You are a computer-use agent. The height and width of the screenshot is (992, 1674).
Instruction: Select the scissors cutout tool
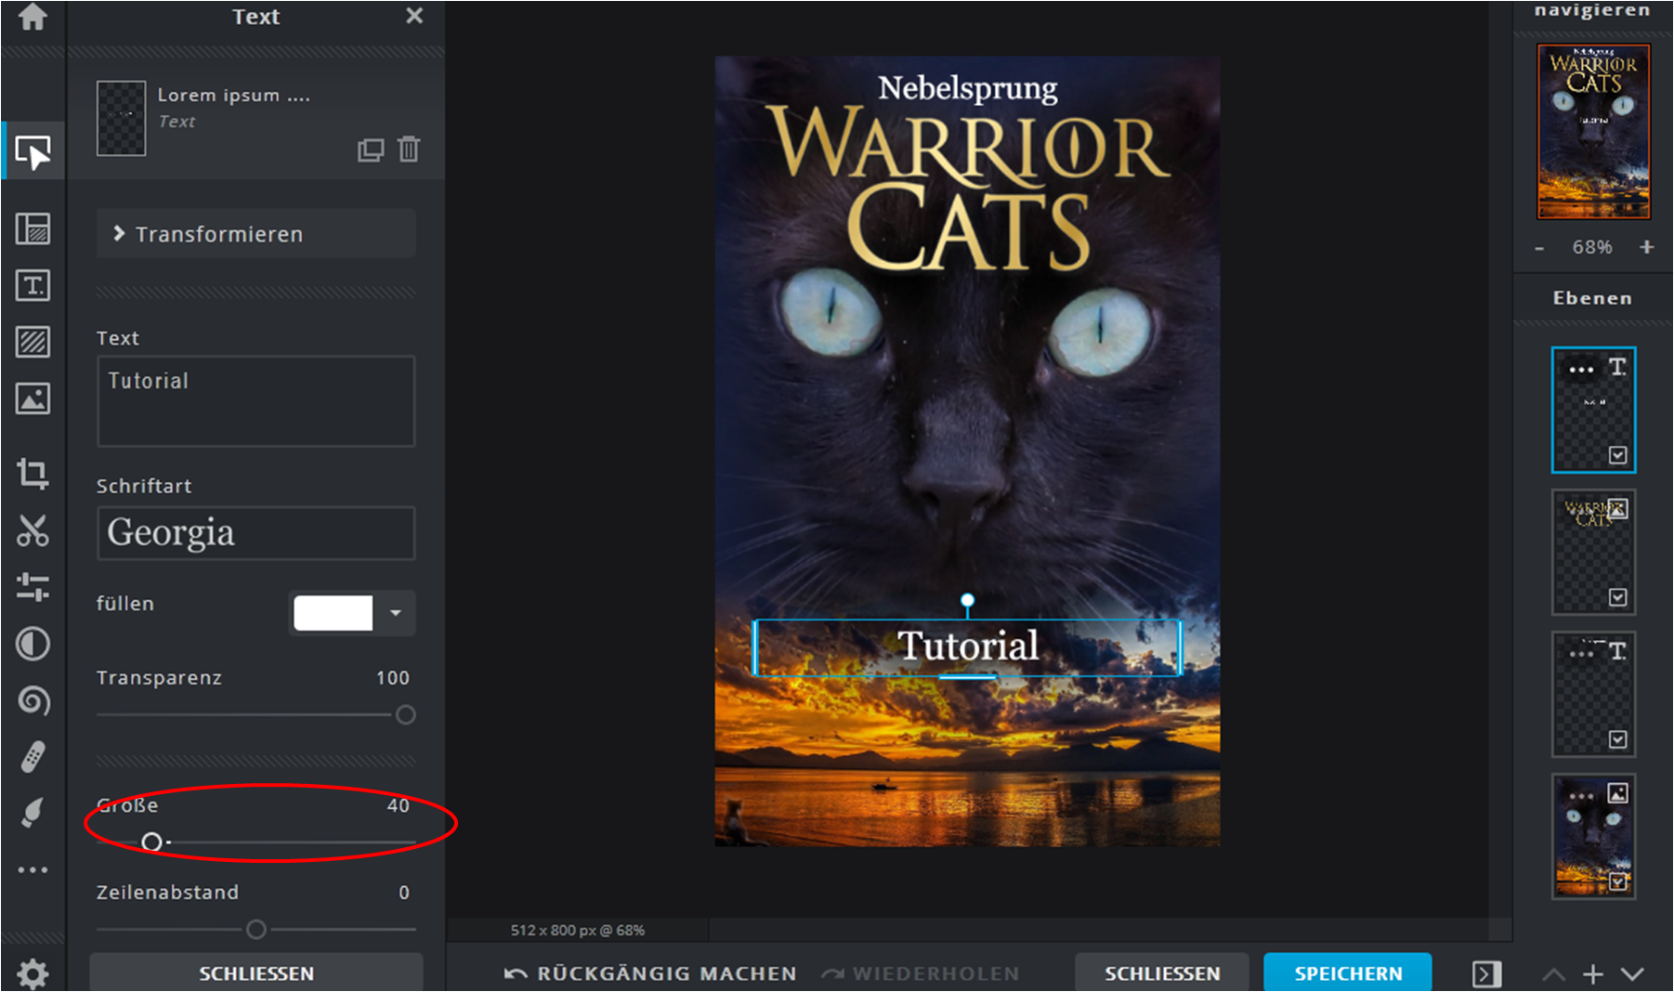tap(33, 530)
